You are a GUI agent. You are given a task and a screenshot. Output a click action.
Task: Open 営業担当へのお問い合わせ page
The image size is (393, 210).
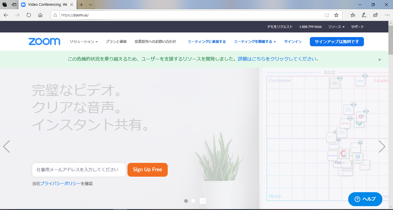coord(155,42)
